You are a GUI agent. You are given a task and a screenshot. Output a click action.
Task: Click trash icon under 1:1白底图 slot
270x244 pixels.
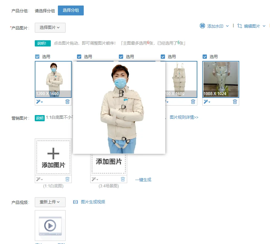67,179
